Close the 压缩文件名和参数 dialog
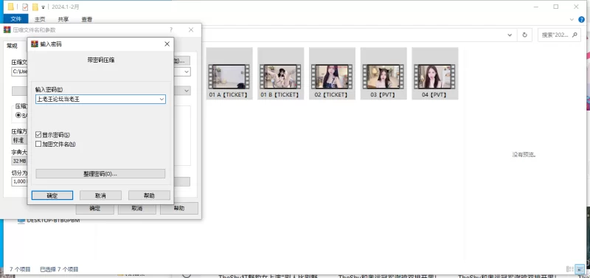The height and width of the screenshot is (278, 590). (191, 29)
